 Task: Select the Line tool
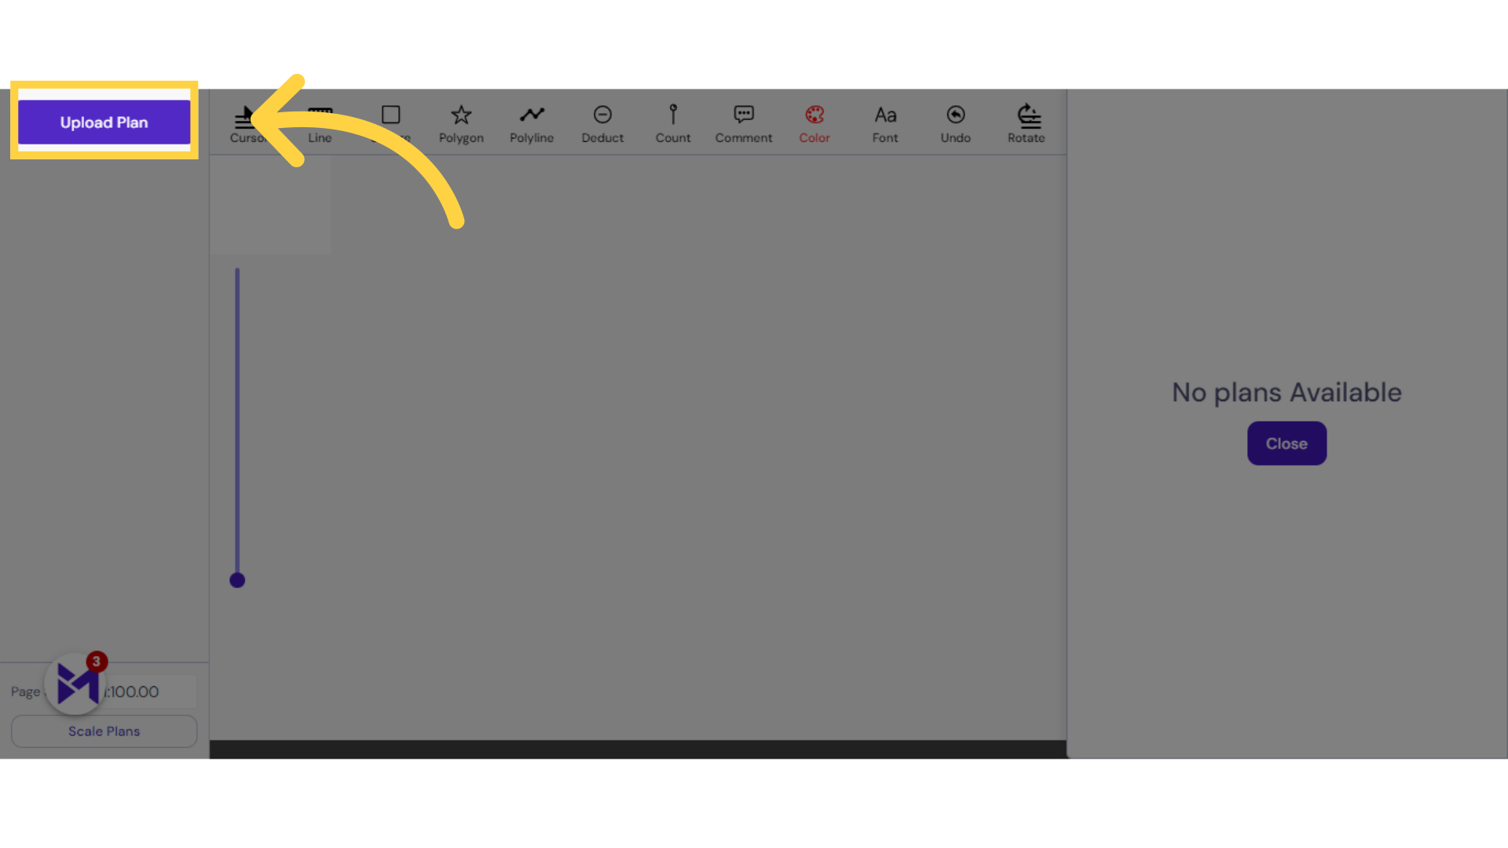click(x=319, y=121)
